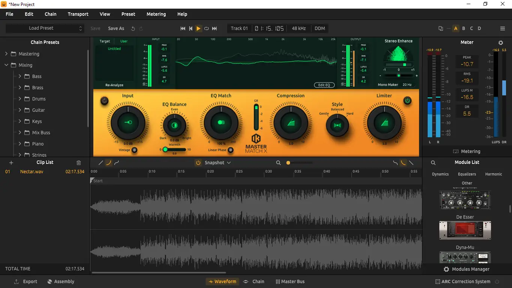
Task: Open the hamburger menu in the toolbar
Action: tap(503, 28)
